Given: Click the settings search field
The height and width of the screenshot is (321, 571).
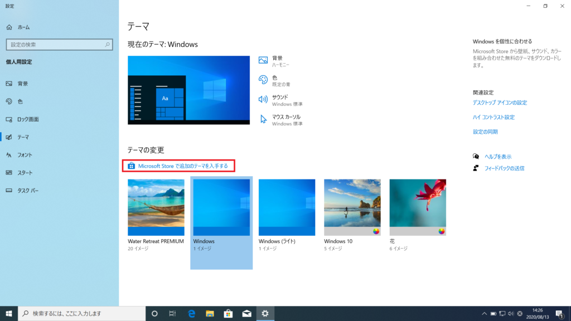Looking at the screenshot, I should (59, 45).
